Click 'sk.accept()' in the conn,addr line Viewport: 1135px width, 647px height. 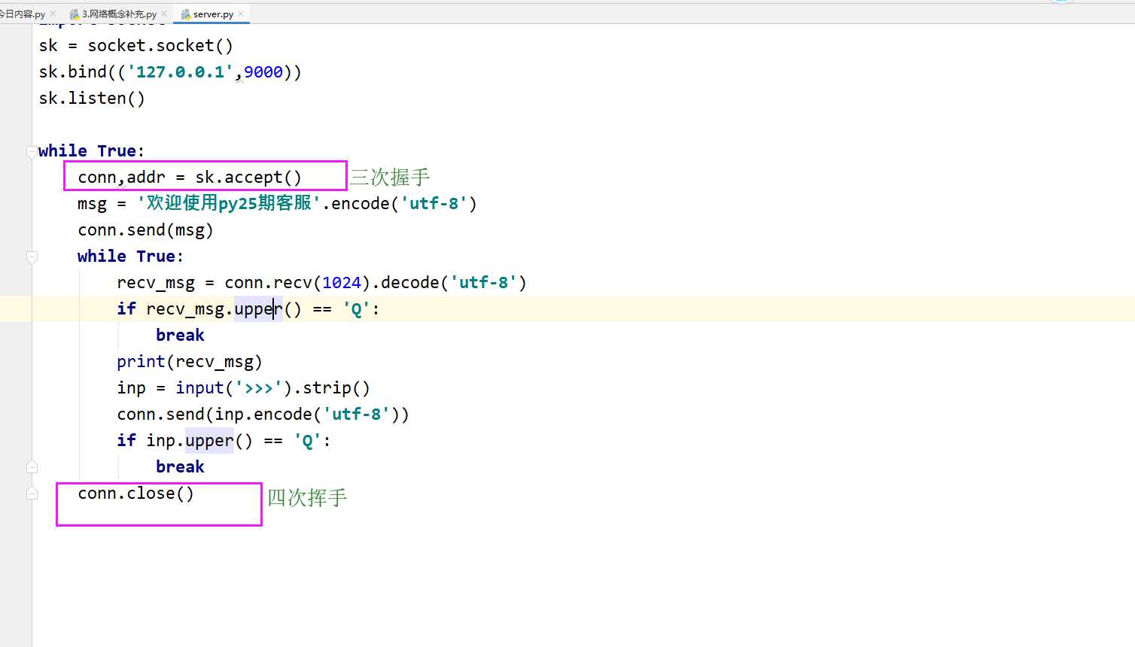248,178
